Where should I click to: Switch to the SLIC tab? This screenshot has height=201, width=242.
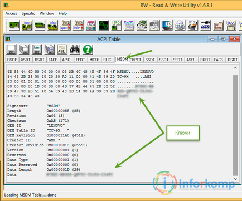pyautogui.click(x=107, y=60)
